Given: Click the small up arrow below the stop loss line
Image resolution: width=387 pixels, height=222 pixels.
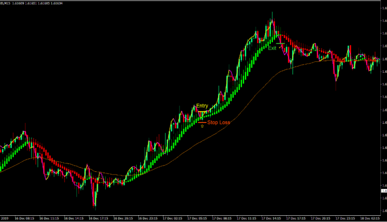Looking at the screenshot, I should pos(202,126).
